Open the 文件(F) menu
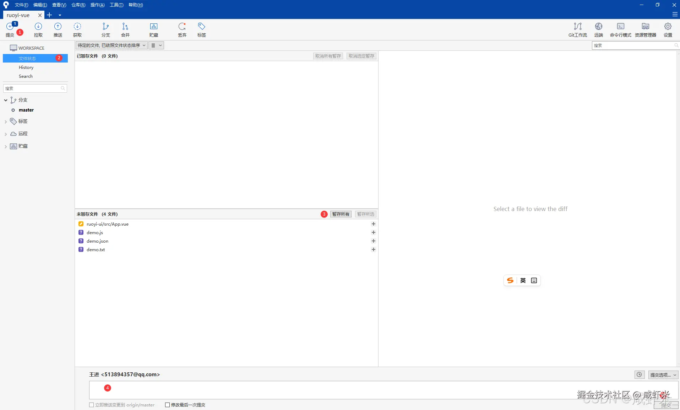This screenshot has width=680, height=410. point(21,5)
